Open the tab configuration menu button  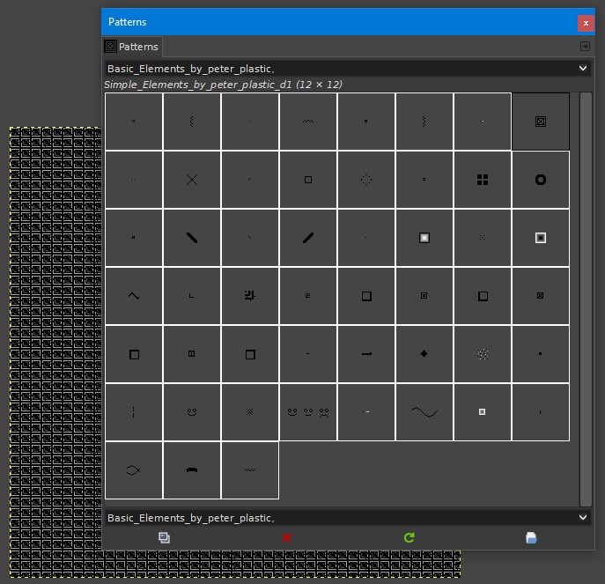(x=585, y=47)
